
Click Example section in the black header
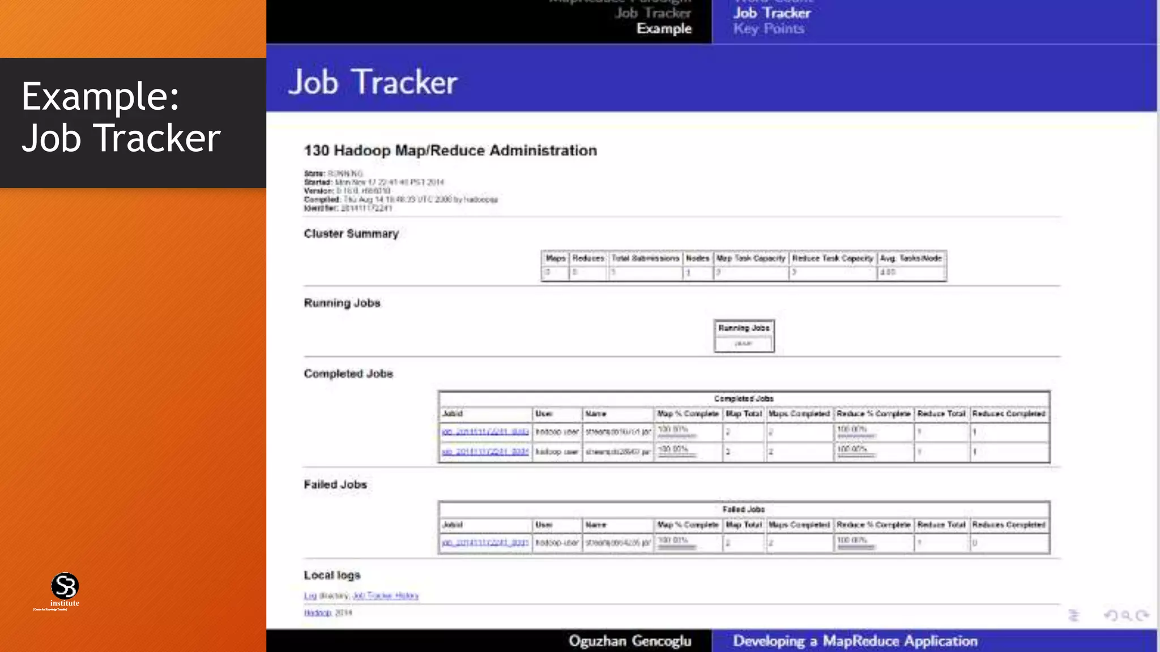coord(664,29)
